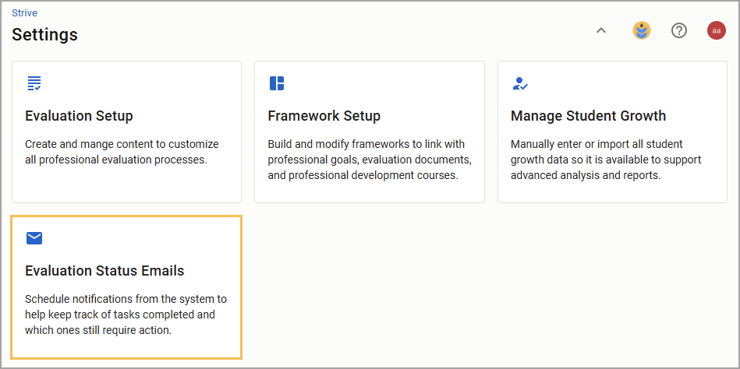This screenshot has width=740, height=369.
Task: Click the Evaluation Setup description text
Action: click(122, 152)
